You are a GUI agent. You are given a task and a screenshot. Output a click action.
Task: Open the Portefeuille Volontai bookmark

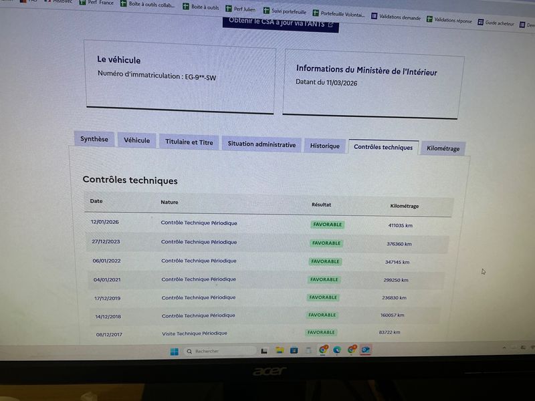[x=339, y=14]
